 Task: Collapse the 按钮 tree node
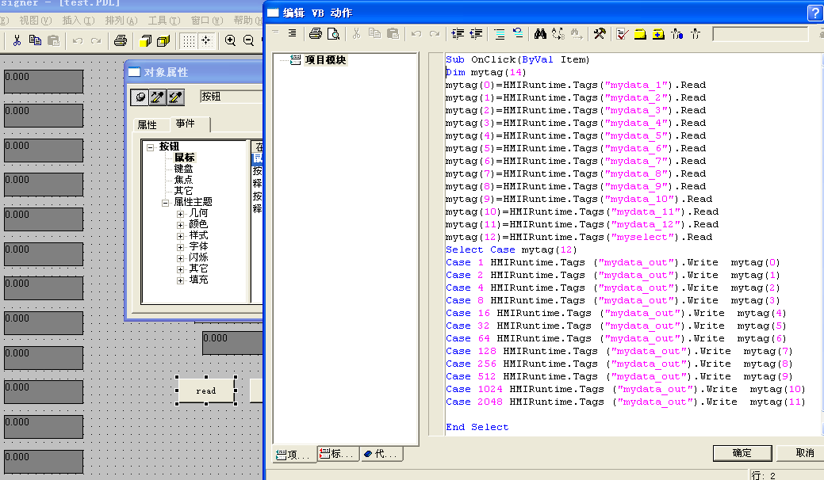click(151, 147)
